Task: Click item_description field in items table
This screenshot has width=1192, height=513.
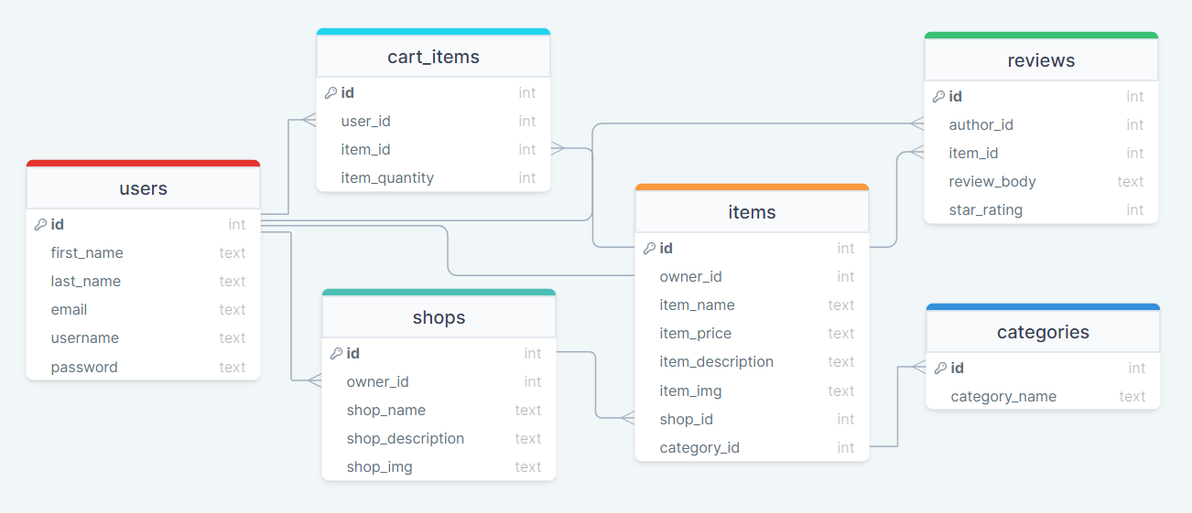Action: [x=753, y=361]
